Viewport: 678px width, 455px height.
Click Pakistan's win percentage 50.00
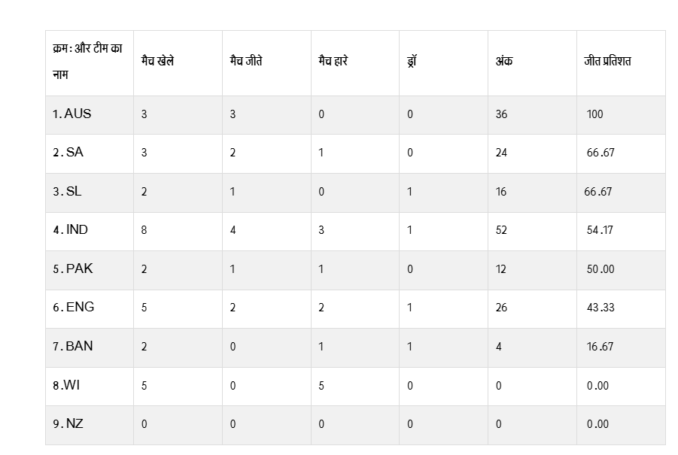pos(600,269)
